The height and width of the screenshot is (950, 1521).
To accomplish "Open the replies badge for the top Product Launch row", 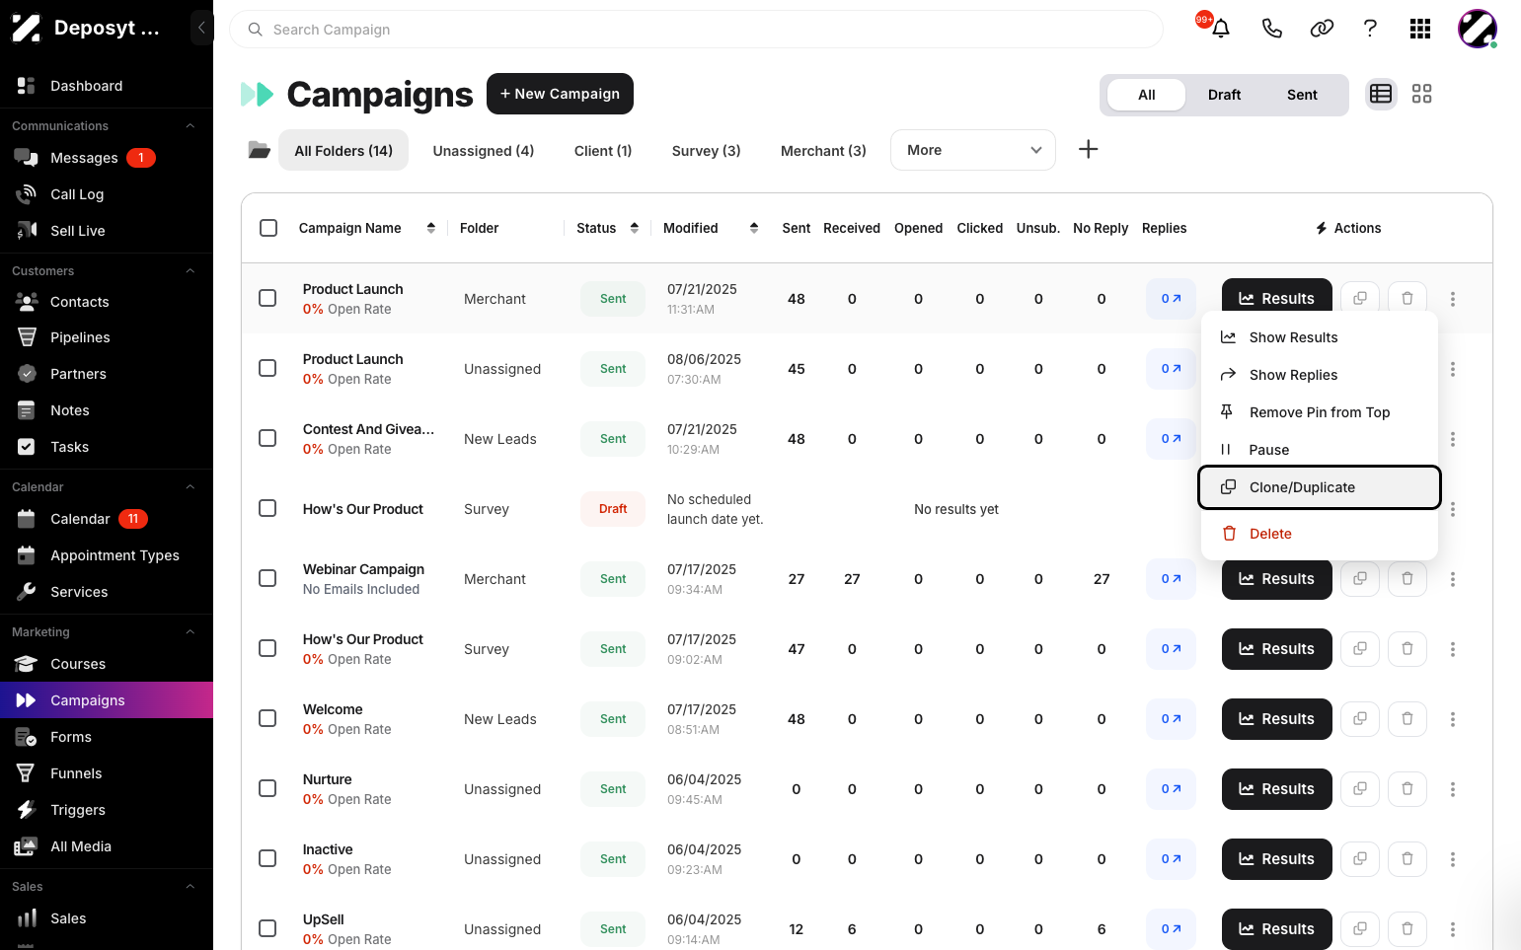I will click(x=1171, y=299).
